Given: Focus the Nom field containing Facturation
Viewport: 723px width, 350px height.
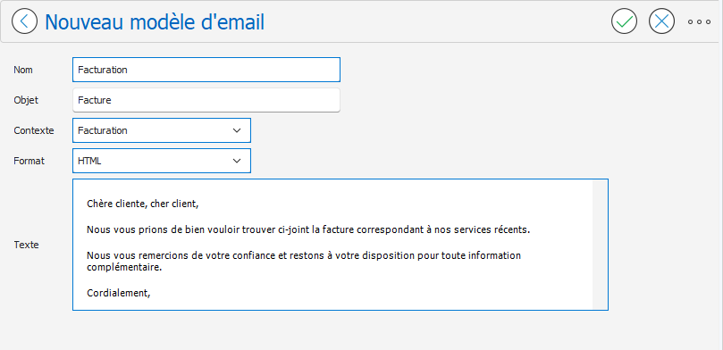Looking at the screenshot, I should tap(206, 70).
